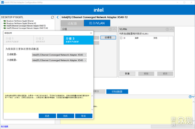
Task: Click the refresh icon beside DESKTOP-P19G6TL
Action: coord(52,17)
